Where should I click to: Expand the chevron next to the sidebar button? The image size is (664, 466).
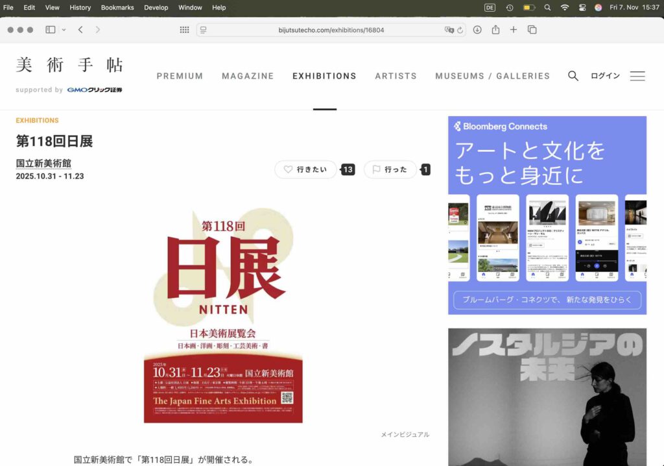tap(62, 30)
